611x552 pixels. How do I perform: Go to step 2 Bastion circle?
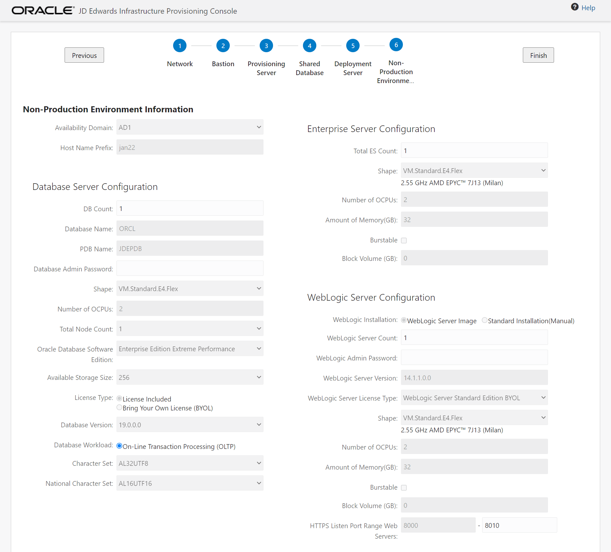pyautogui.click(x=223, y=46)
